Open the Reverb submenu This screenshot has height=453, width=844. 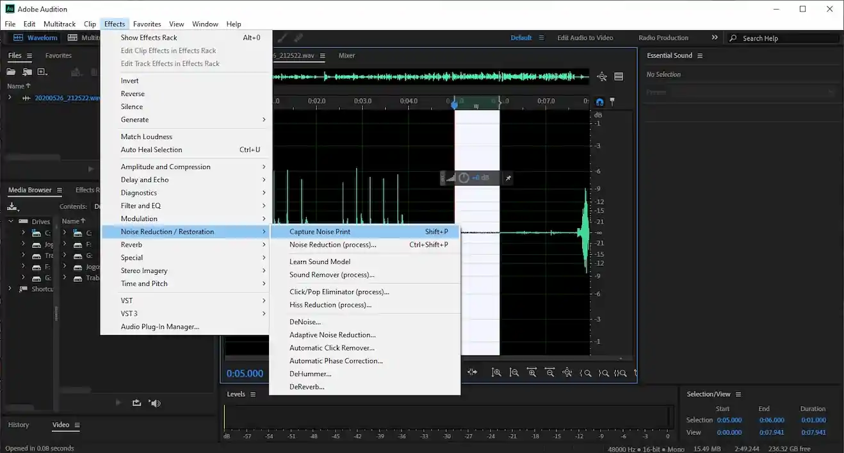pos(185,245)
